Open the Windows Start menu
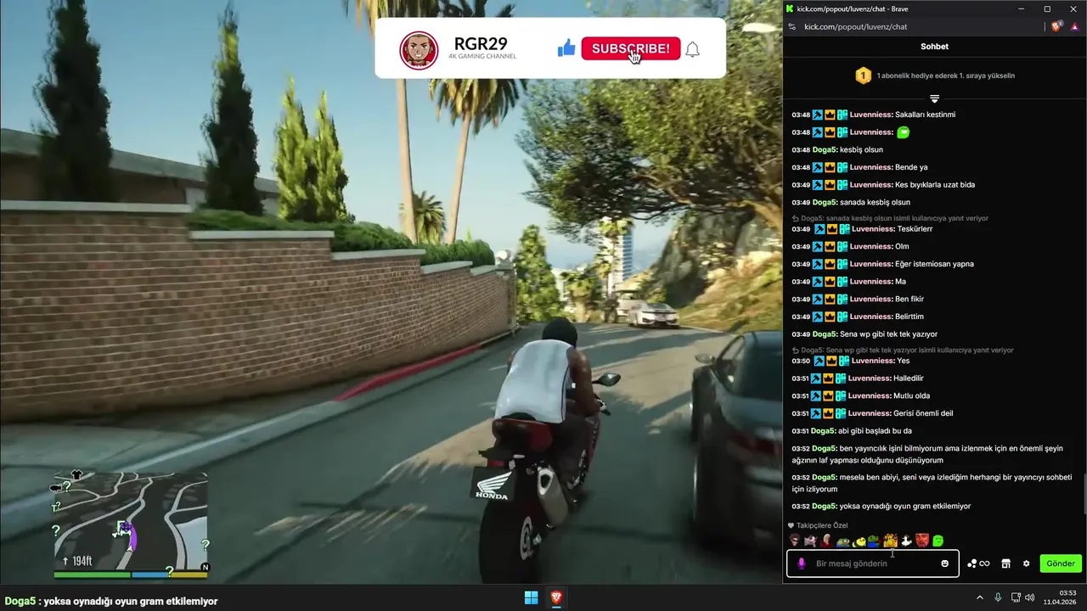Screen dimensions: 1087x611 (x=532, y=598)
